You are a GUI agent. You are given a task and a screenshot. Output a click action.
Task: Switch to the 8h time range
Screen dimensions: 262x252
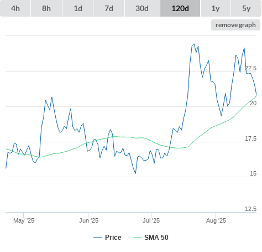46,8
